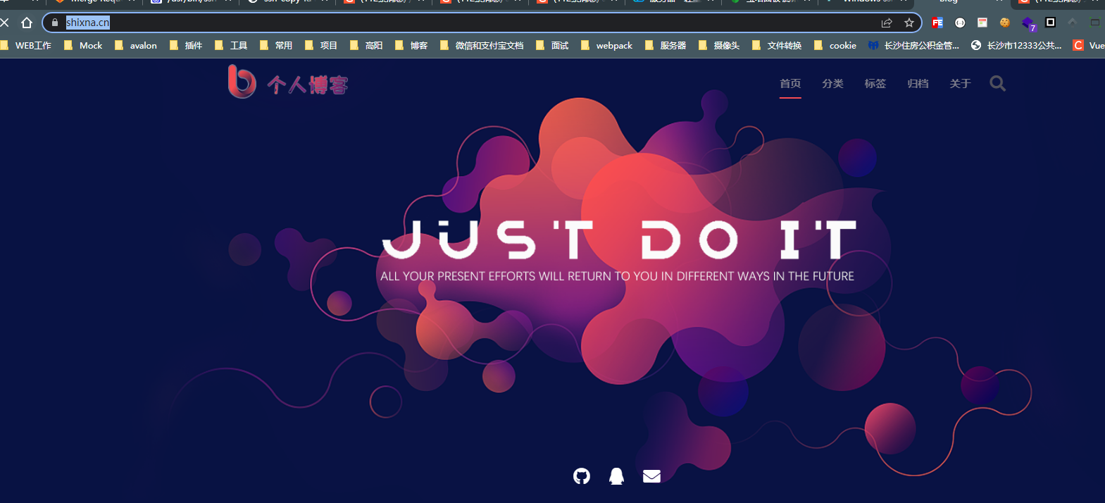Open the 归档 navigation menu item

(918, 84)
